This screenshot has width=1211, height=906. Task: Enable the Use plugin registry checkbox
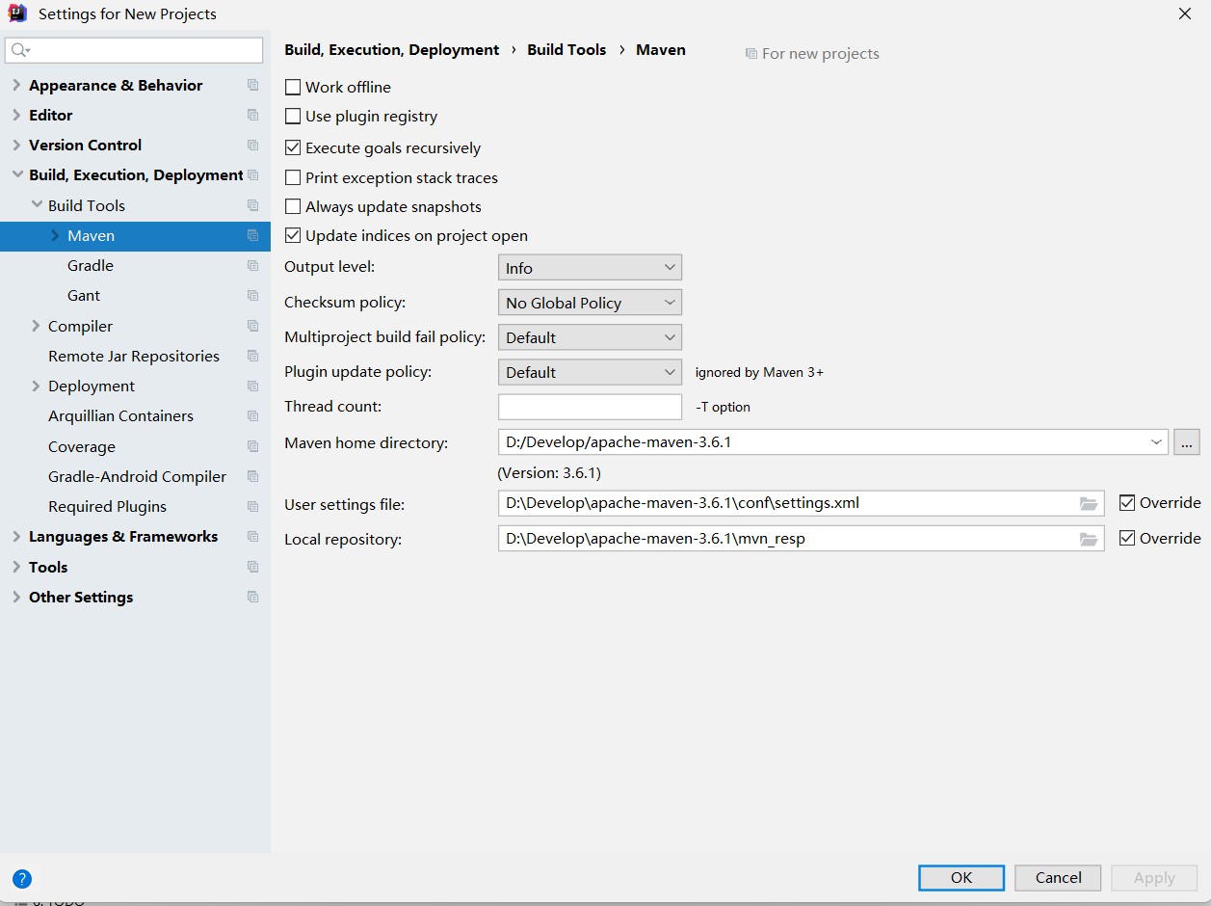(x=293, y=117)
